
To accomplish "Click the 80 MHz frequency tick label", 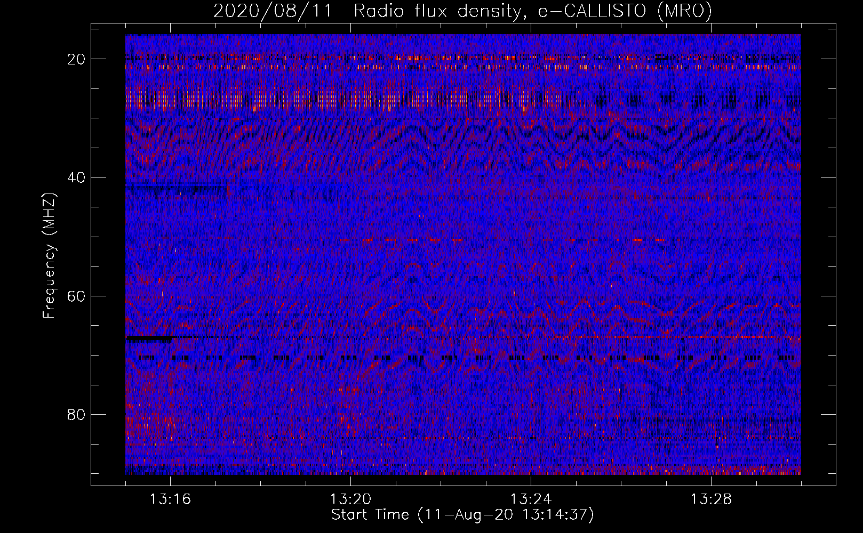I will coord(77,415).
